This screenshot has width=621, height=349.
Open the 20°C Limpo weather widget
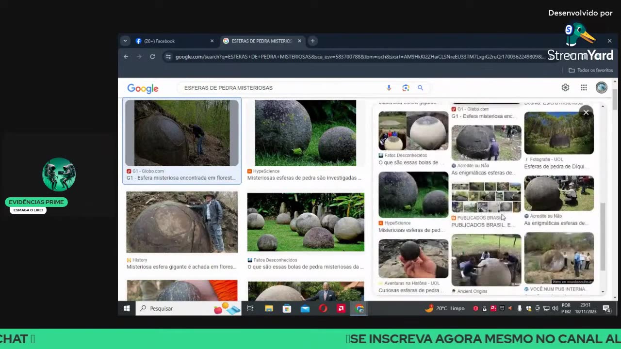(445, 308)
